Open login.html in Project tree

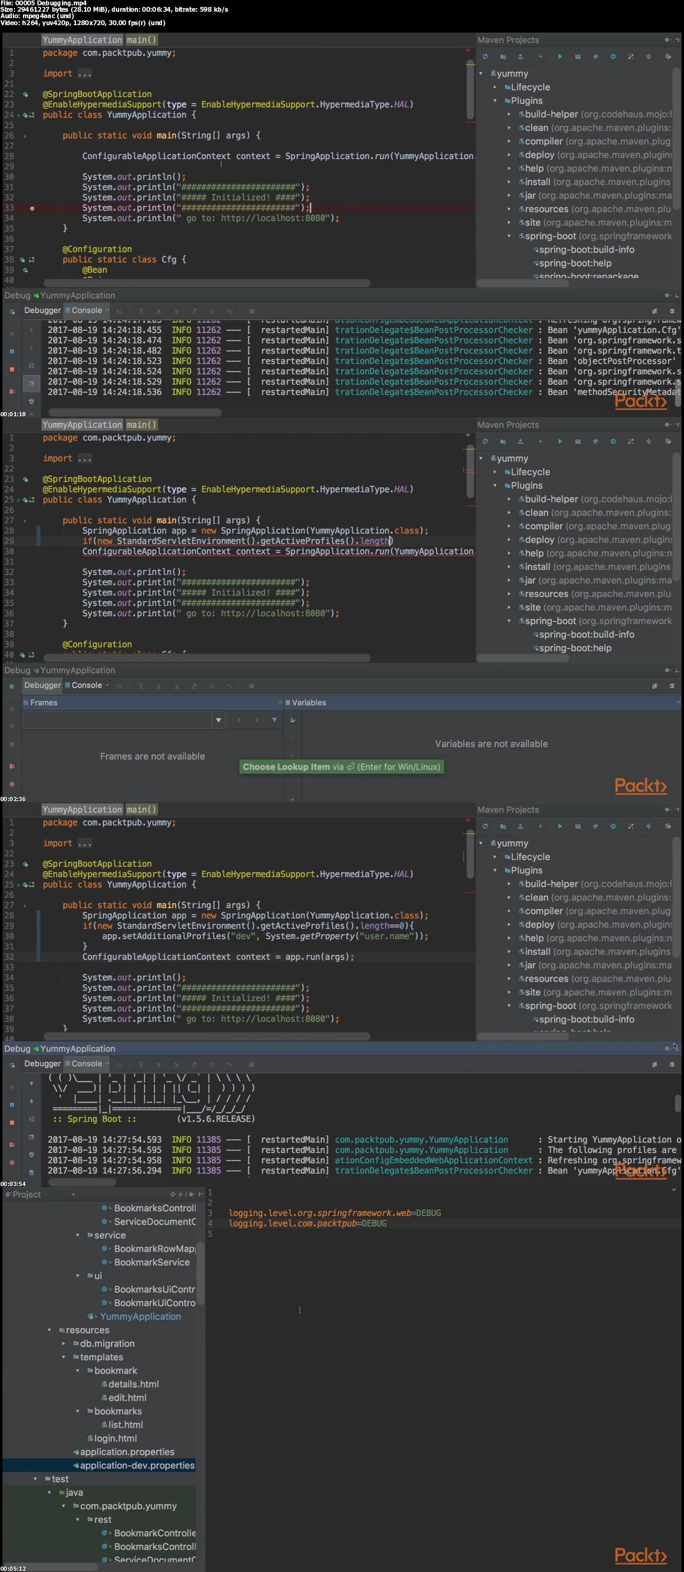click(x=112, y=1439)
